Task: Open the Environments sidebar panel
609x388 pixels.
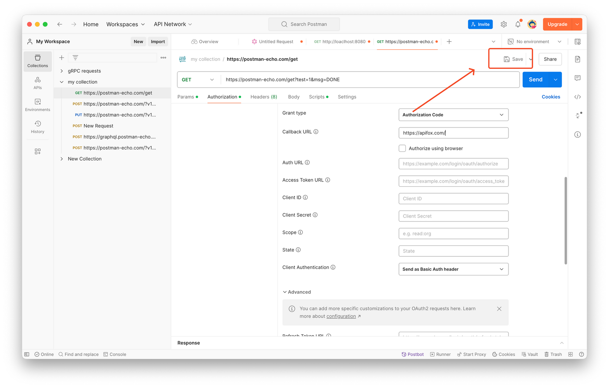Action: 38,105
